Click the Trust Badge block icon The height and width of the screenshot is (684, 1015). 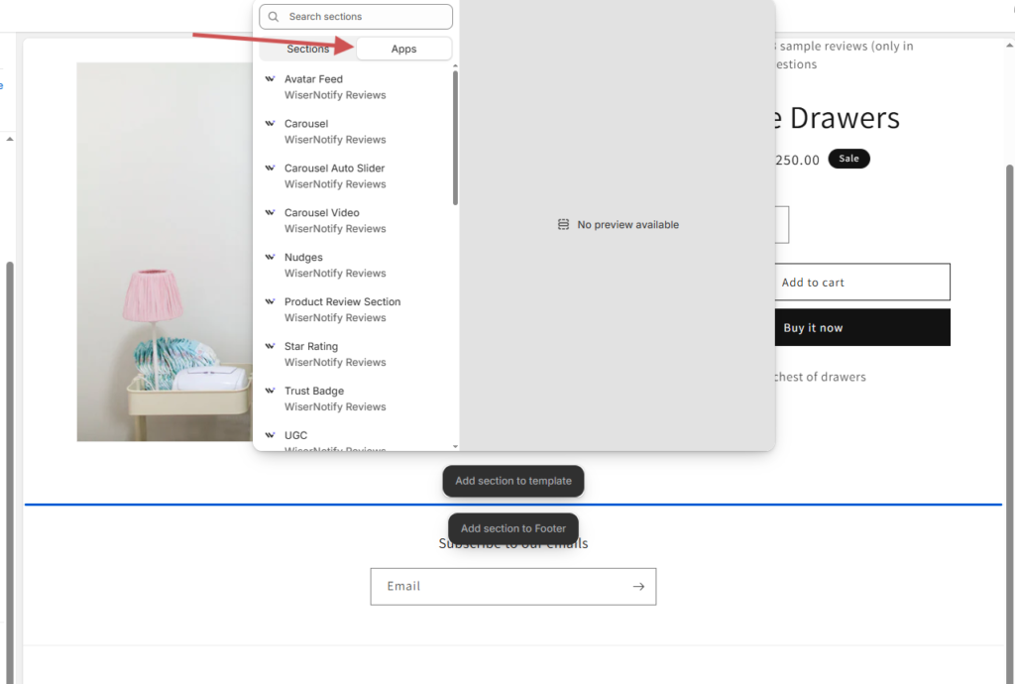(271, 392)
